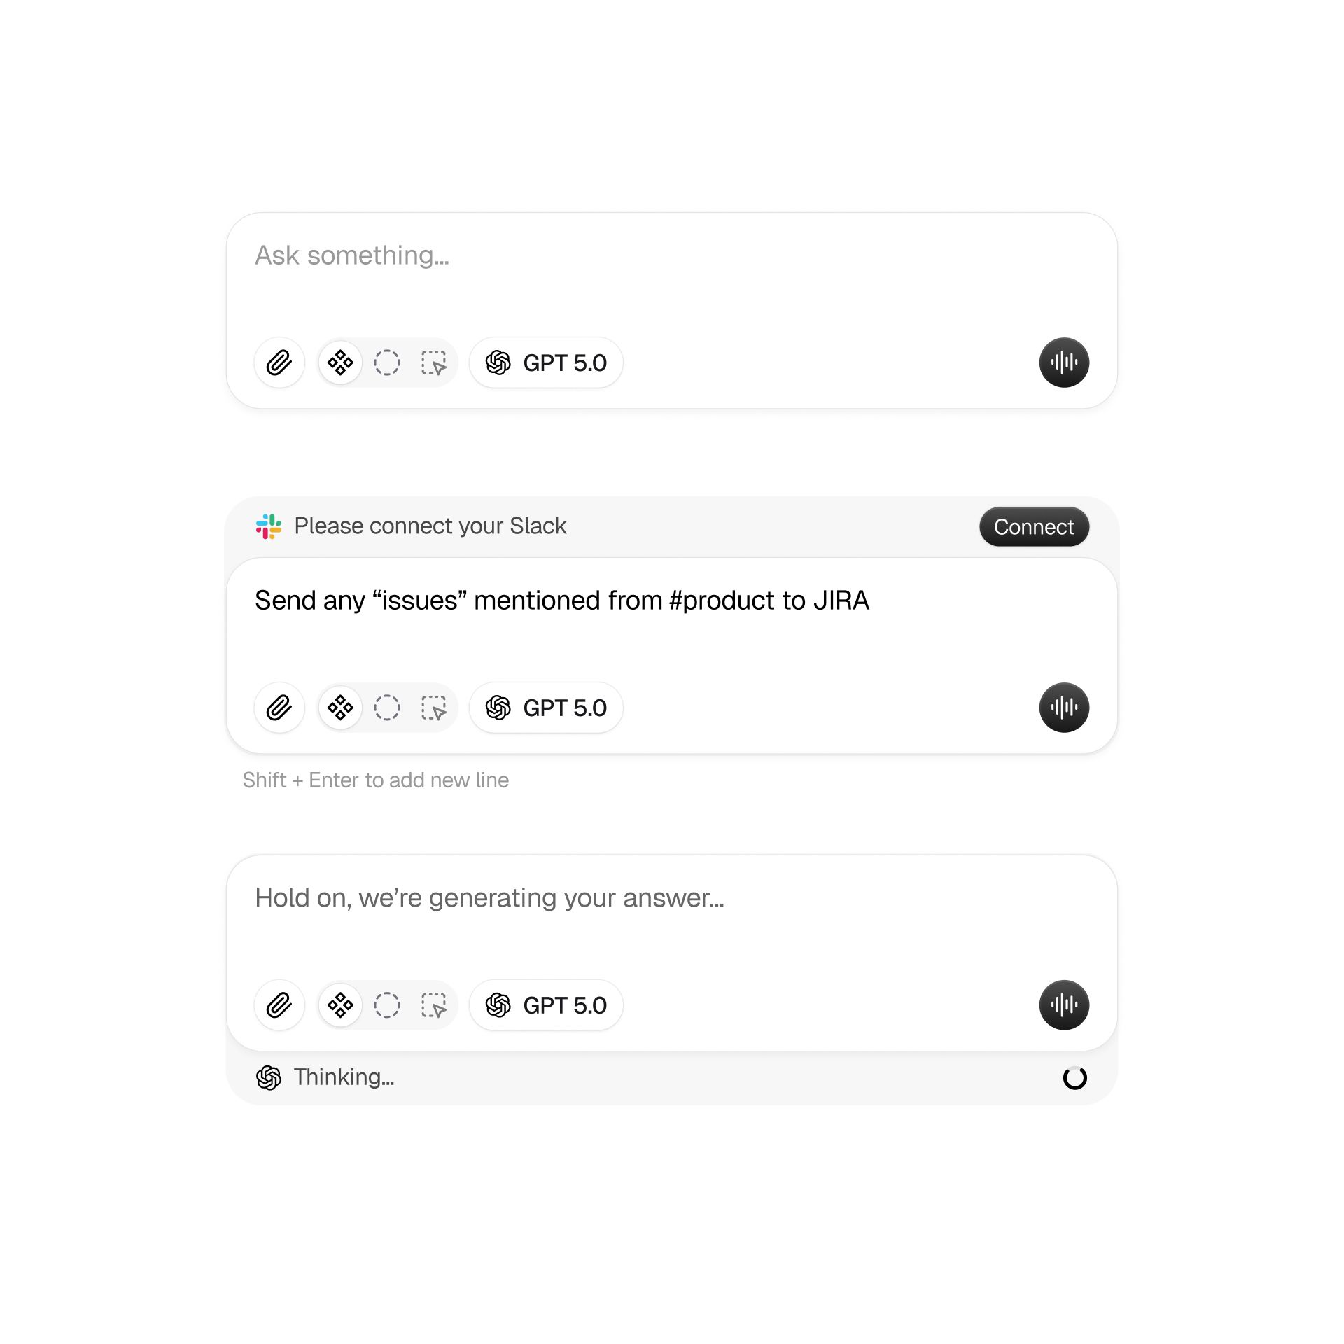The width and height of the screenshot is (1344, 1344).
Task: Click the Slack logo icon
Action: pos(269,526)
